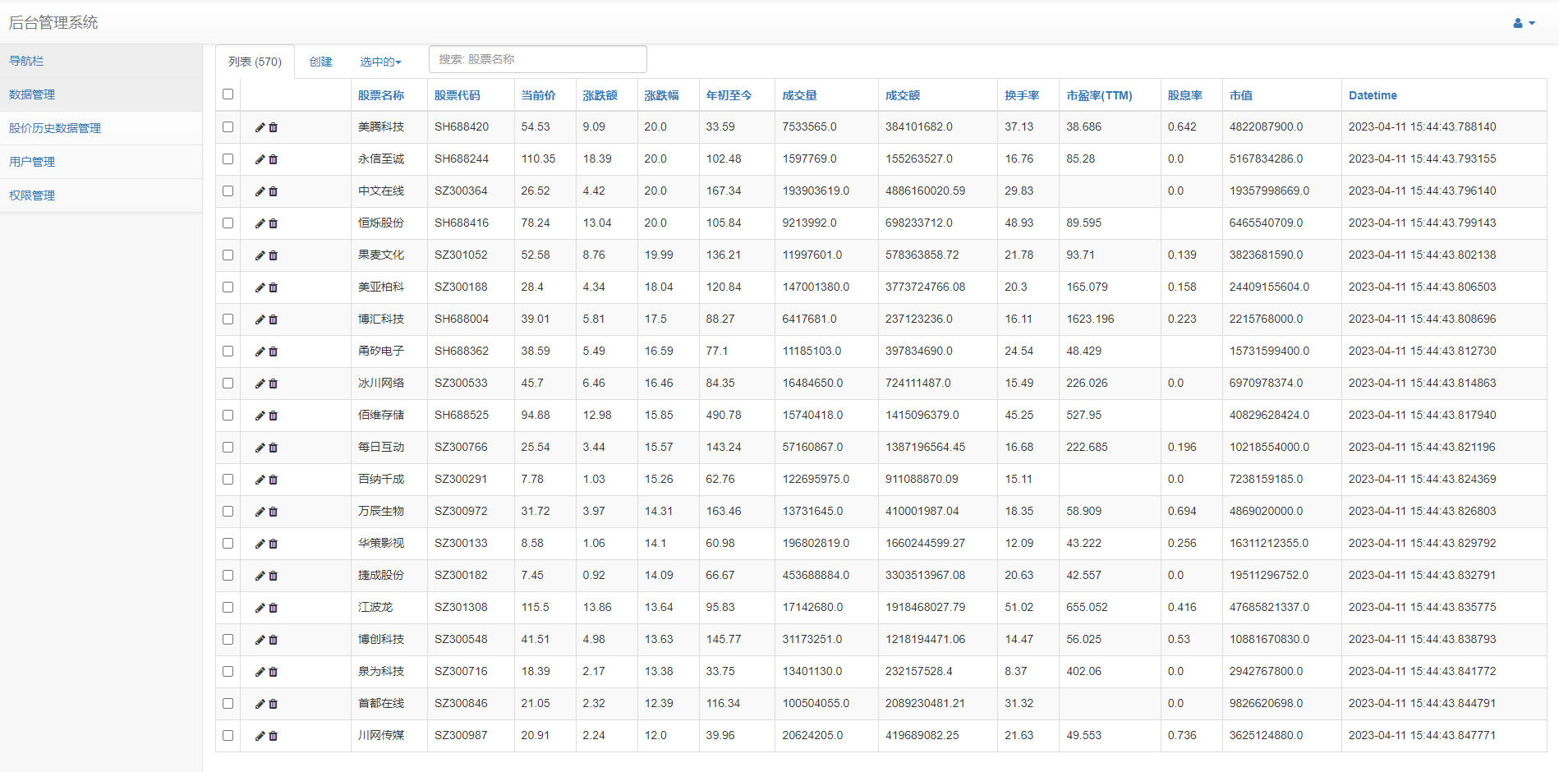This screenshot has height=772, width=1559.
Task: Delete the 川网传媒 row with trash icon
Action: point(274,736)
